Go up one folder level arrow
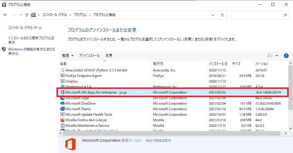This screenshot has height=153, width=293. pos(27,15)
